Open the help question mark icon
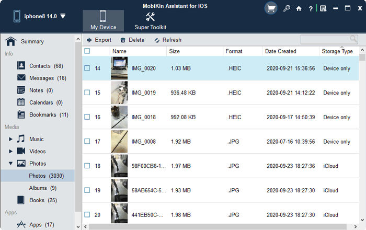Image resolution: width=366 pixels, height=230 pixels. 311,9
